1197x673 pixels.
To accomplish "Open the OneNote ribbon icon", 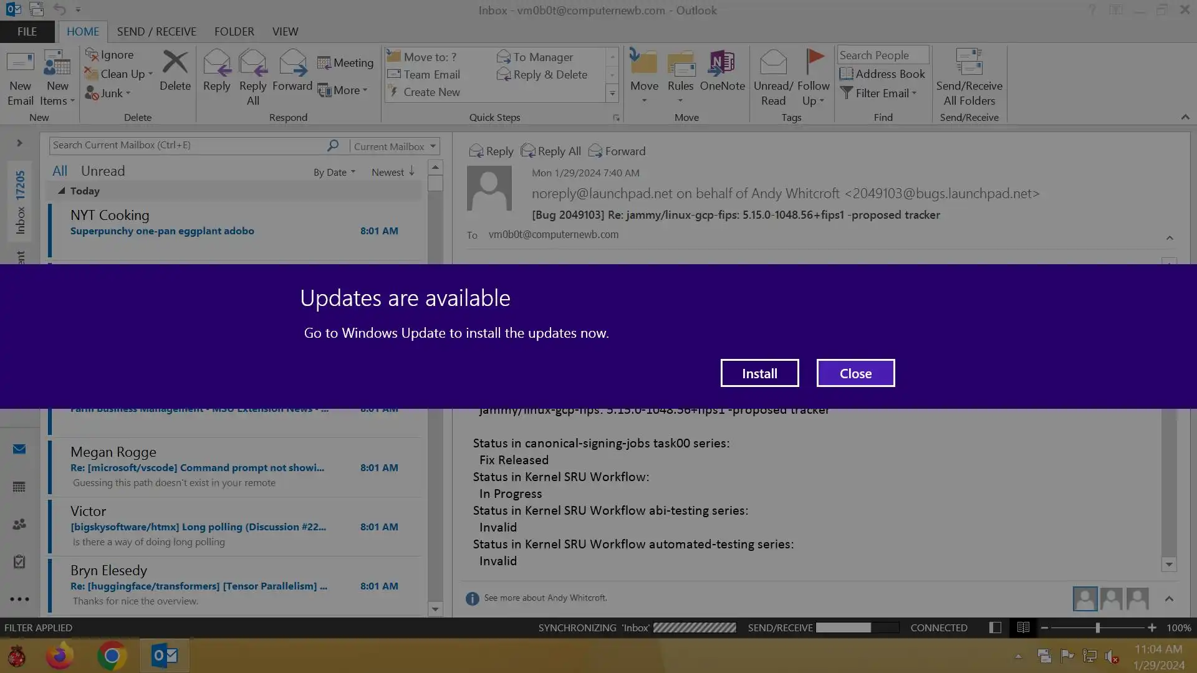I will point(722,63).
